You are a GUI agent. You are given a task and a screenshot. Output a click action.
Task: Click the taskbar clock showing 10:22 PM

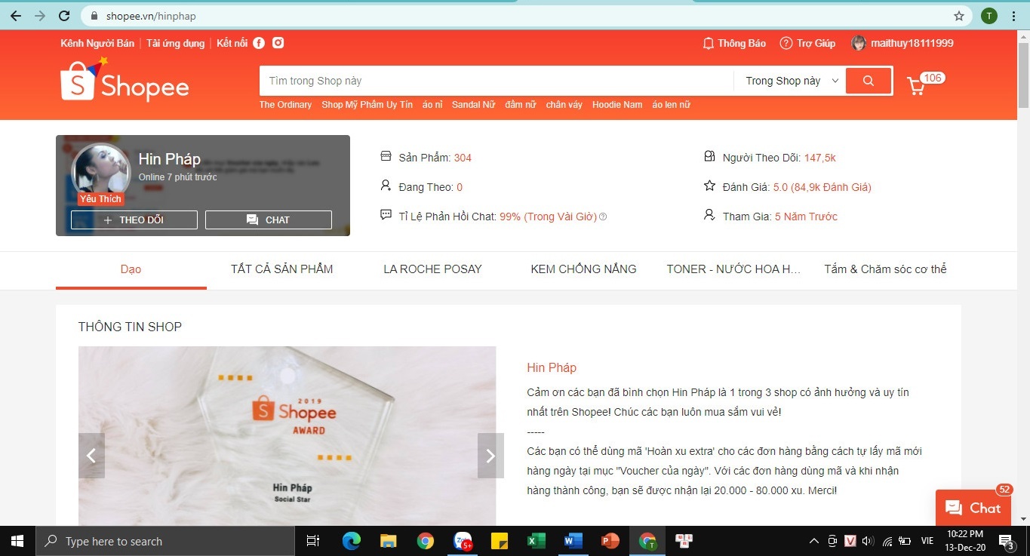coord(965,541)
